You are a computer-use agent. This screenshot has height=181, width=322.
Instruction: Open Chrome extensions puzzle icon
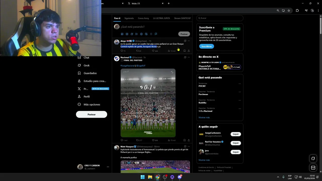(297, 11)
